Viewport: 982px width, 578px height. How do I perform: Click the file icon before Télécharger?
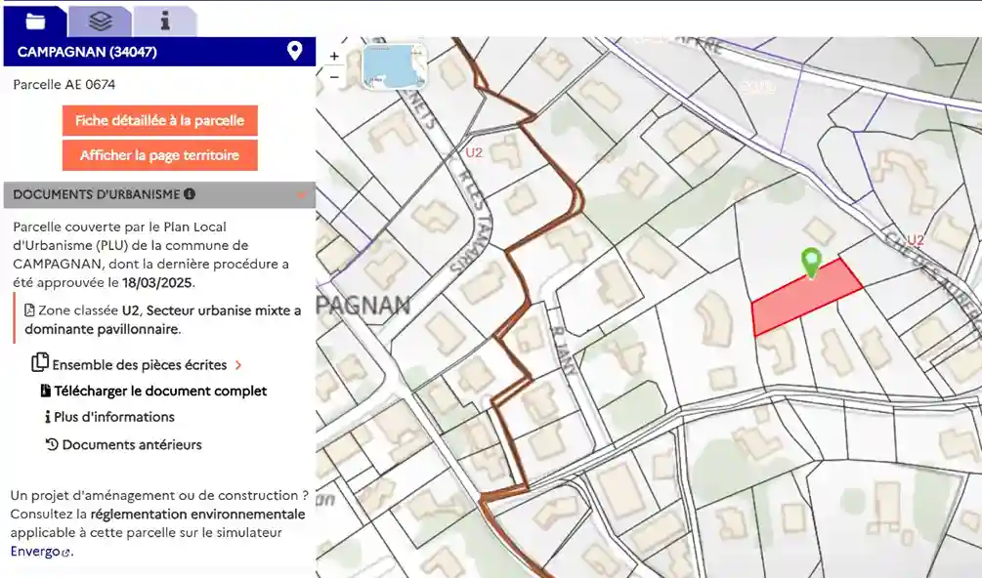(46, 391)
